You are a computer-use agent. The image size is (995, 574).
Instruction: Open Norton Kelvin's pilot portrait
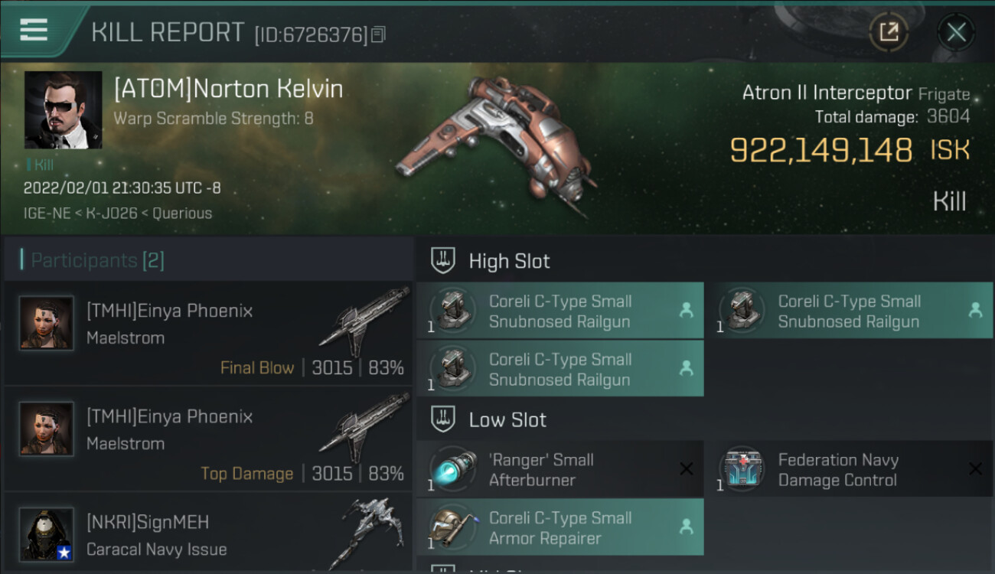point(63,109)
